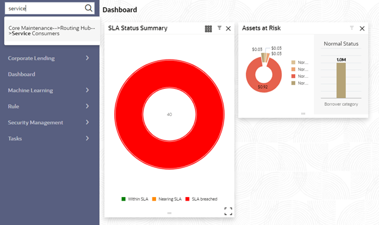Click the search magnifier icon
The height and width of the screenshot is (225, 379).
point(89,9)
